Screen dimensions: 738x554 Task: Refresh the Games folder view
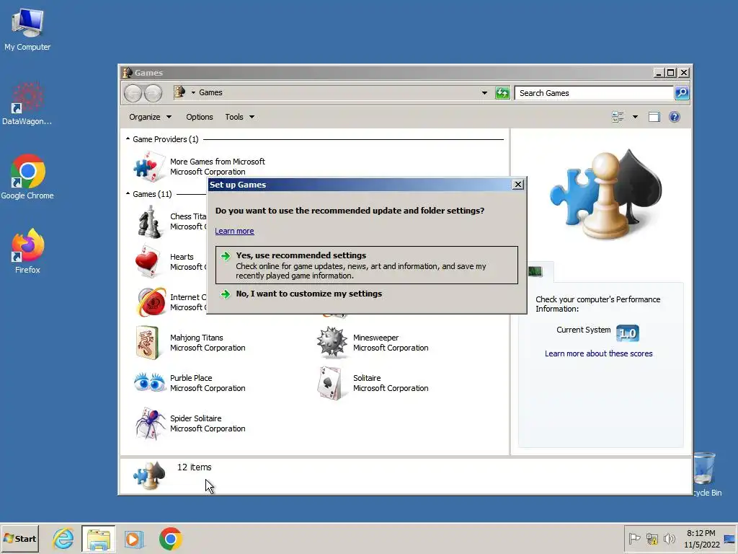click(x=502, y=93)
